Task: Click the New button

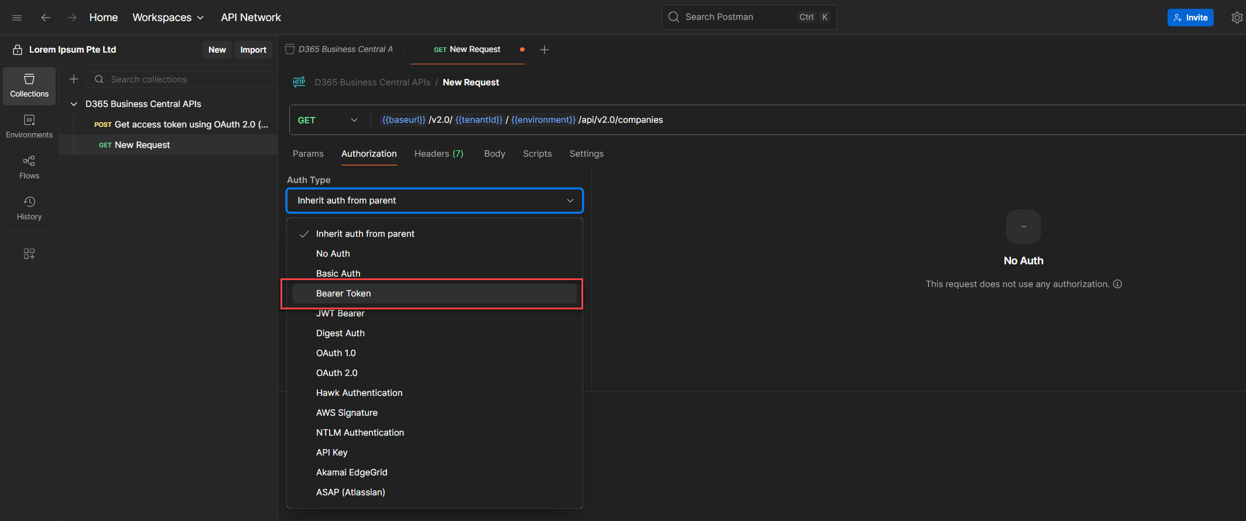Action: click(217, 50)
